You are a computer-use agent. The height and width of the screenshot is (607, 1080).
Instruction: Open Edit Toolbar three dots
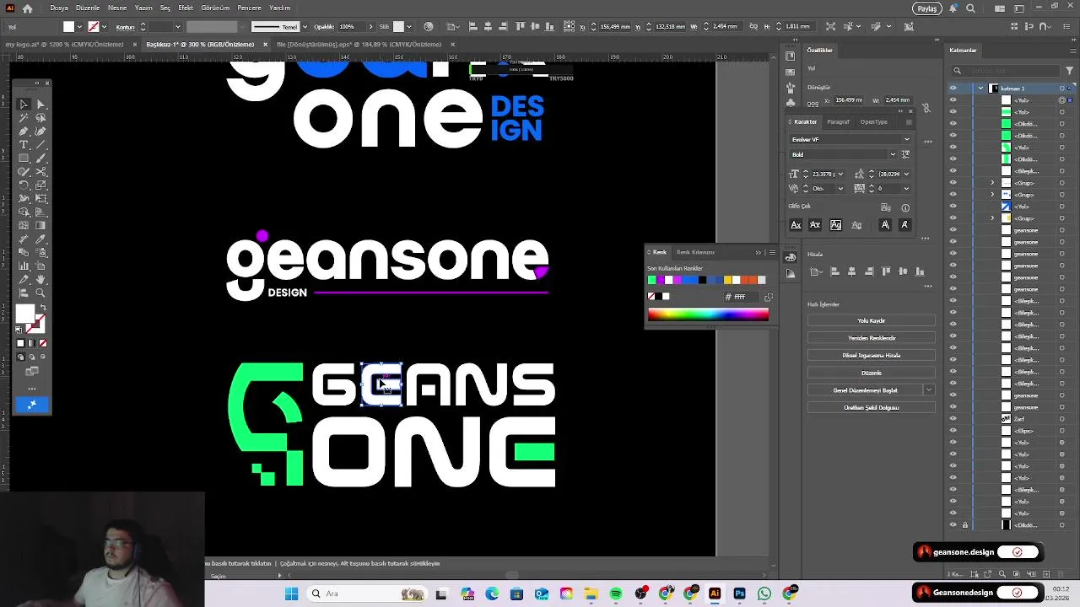pyautogui.click(x=32, y=389)
